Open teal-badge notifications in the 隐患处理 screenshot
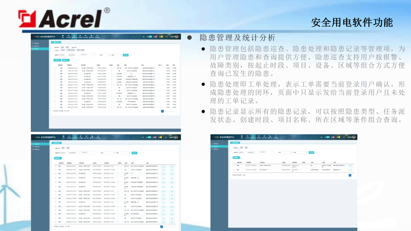The image size is (411, 231). 327,137
